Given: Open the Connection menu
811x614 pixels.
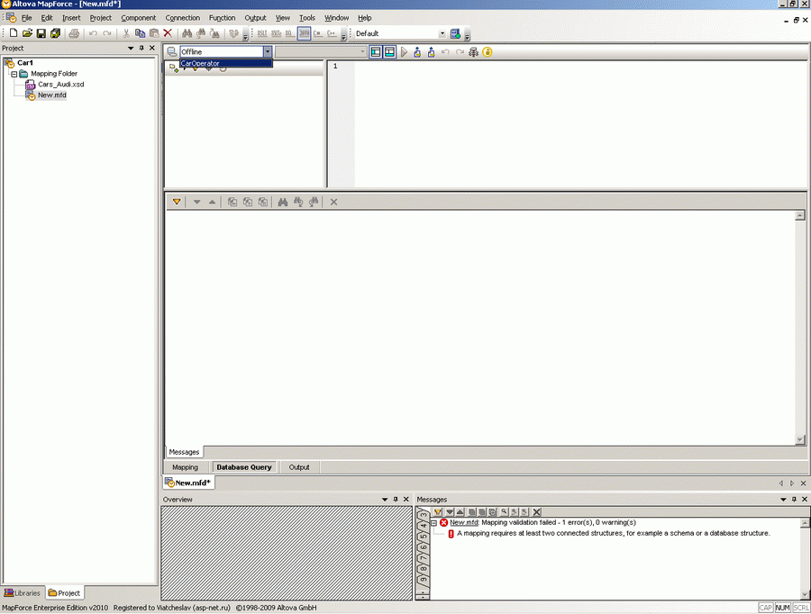Looking at the screenshot, I should tap(182, 18).
